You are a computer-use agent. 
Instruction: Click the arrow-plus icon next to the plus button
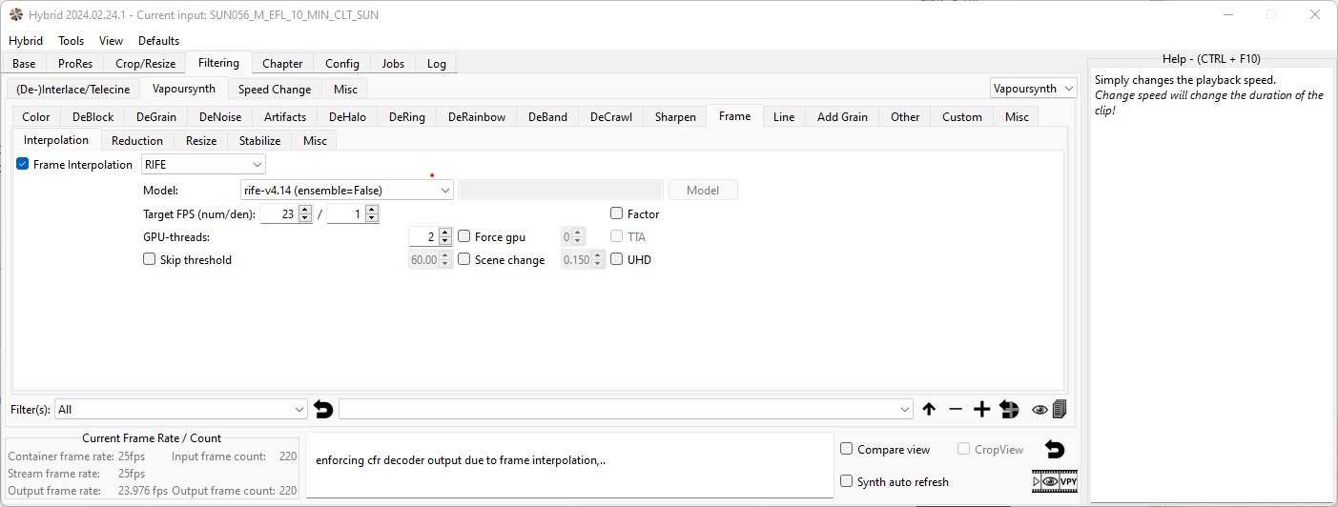pyautogui.click(x=1009, y=410)
